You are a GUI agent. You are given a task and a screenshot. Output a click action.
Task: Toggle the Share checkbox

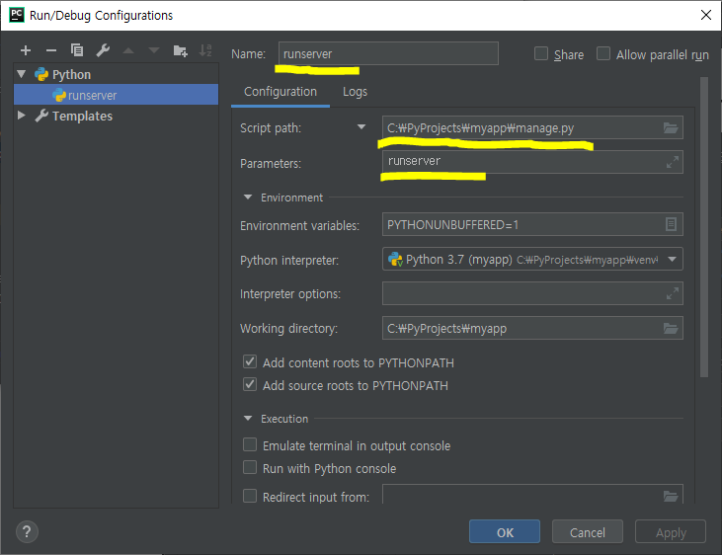tap(541, 54)
